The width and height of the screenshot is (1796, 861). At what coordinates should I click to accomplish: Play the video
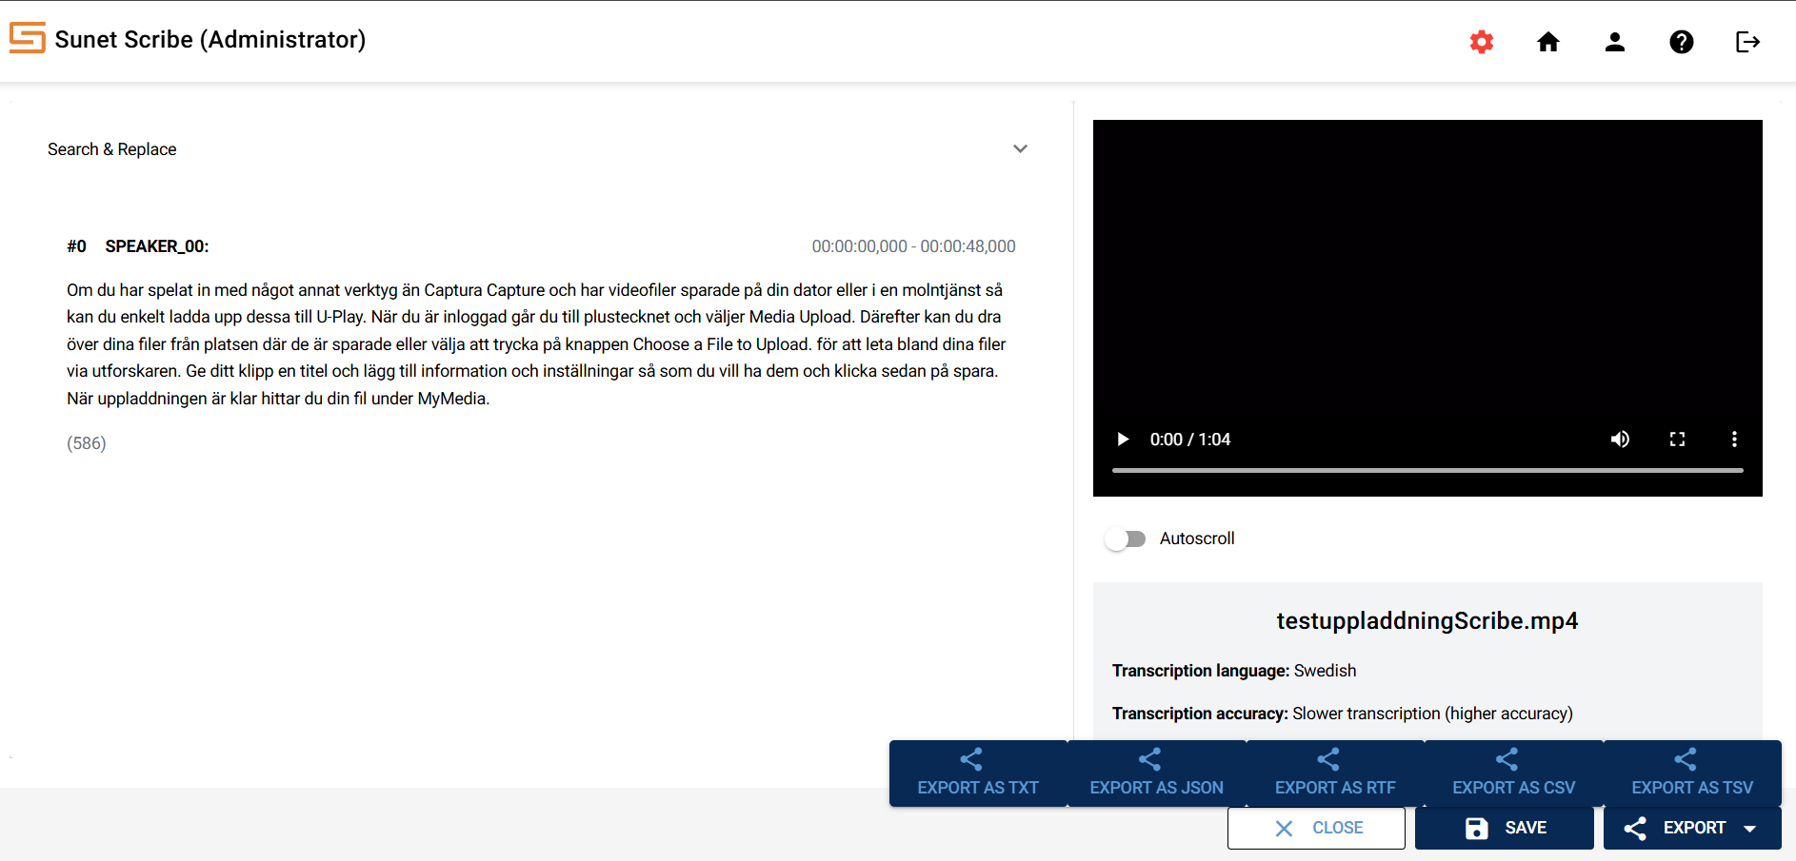tap(1123, 439)
